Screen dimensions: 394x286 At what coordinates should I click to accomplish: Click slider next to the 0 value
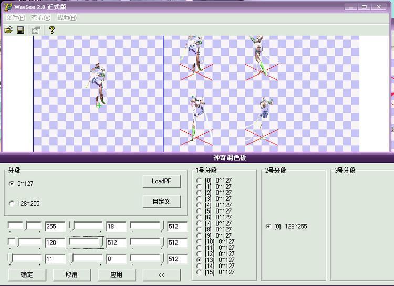(86, 259)
